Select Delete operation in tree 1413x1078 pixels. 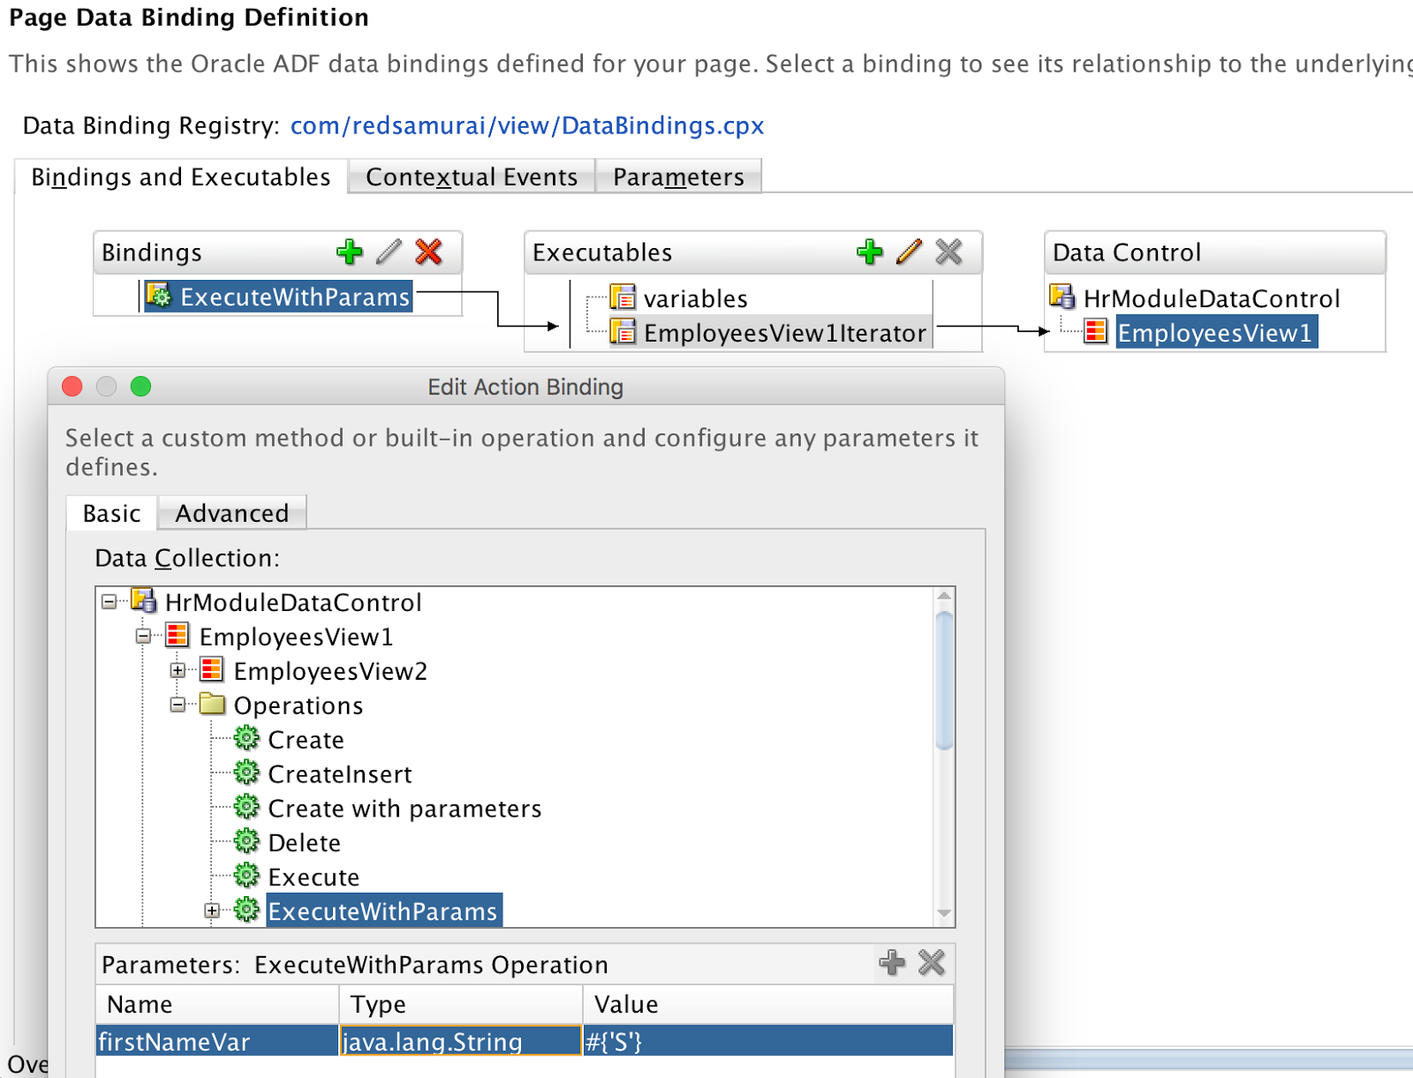pos(304,843)
